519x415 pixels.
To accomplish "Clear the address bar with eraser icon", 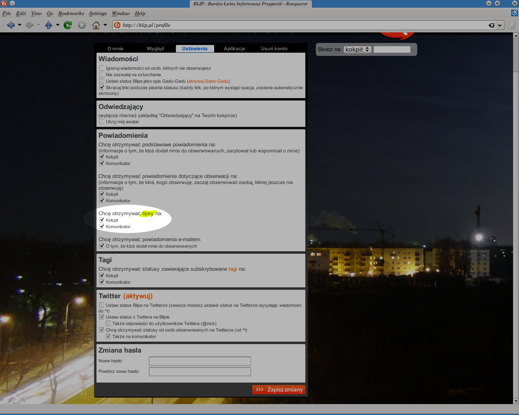I will click(x=491, y=25).
